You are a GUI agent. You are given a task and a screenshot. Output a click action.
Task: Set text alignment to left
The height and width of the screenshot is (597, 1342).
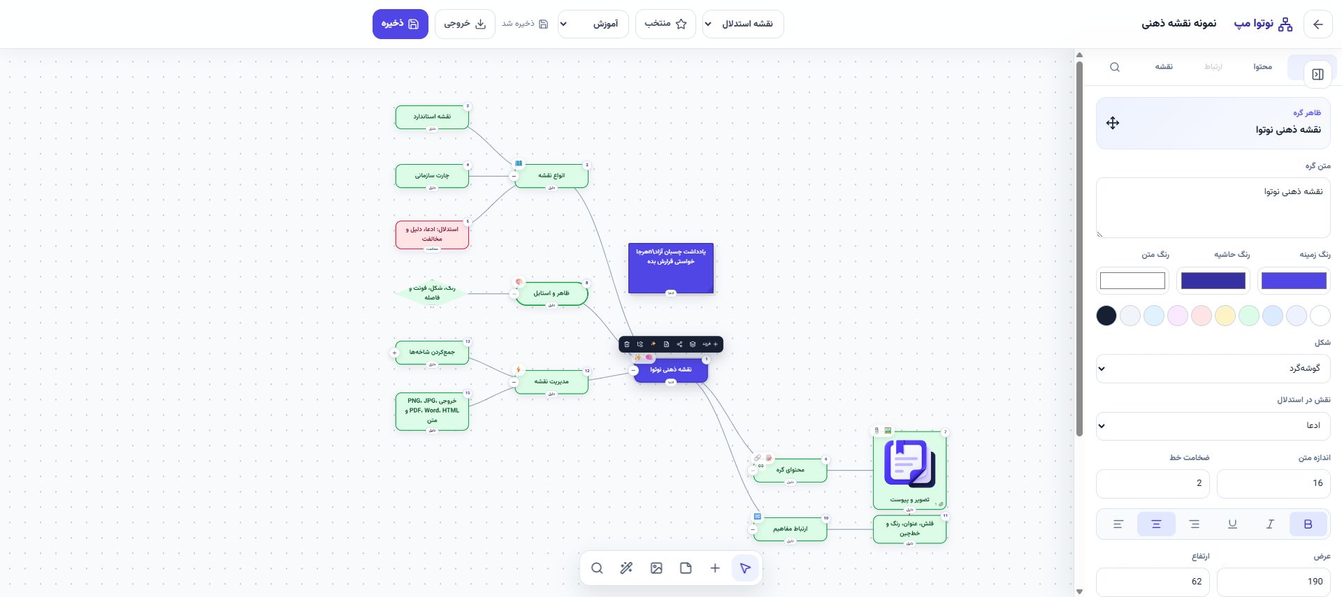pyautogui.click(x=1118, y=524)
